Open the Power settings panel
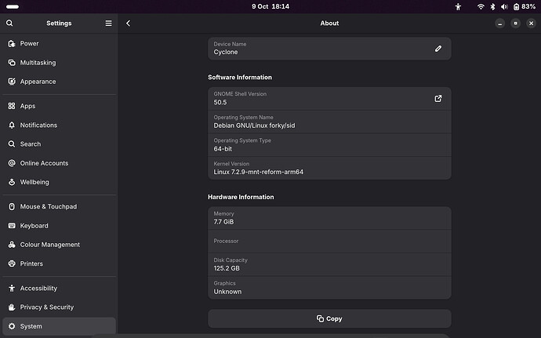Viewport: 541px width, 338px height. [x=59, y=43]
